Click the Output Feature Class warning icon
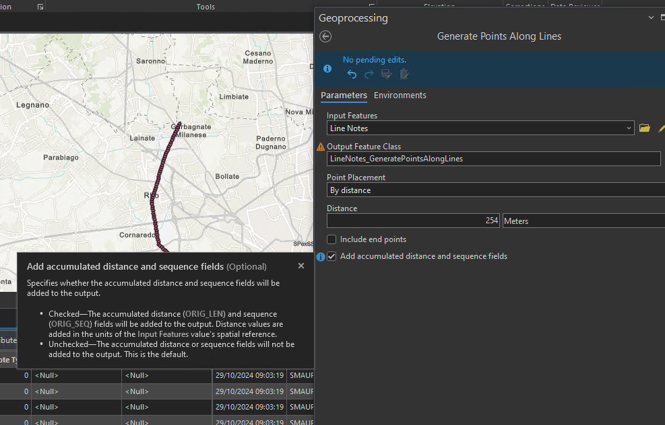 pyautogui.click(x=321, y=147)
